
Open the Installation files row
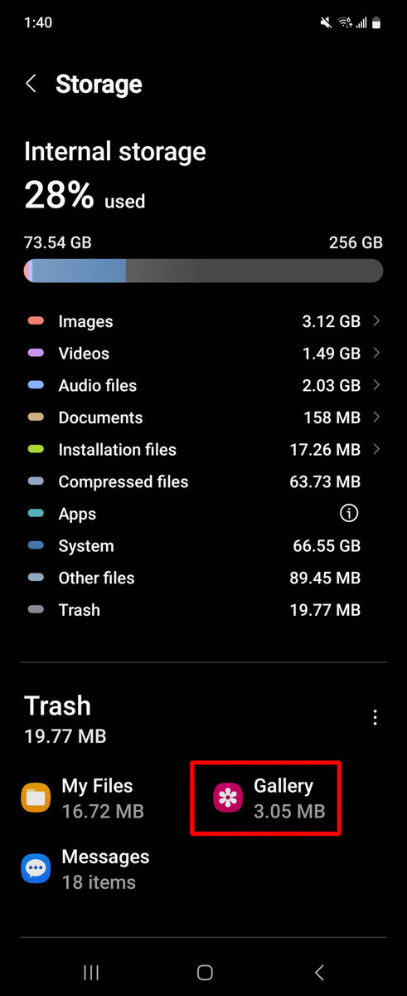pos(203,450)
